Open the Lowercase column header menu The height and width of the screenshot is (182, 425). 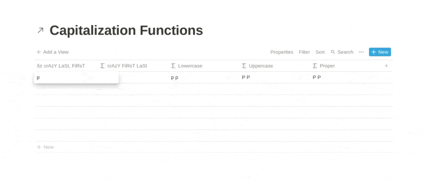point(205,66)
